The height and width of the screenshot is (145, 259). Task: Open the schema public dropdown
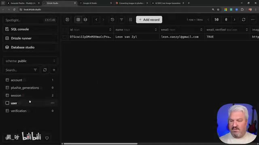click(x=30, y=61)
